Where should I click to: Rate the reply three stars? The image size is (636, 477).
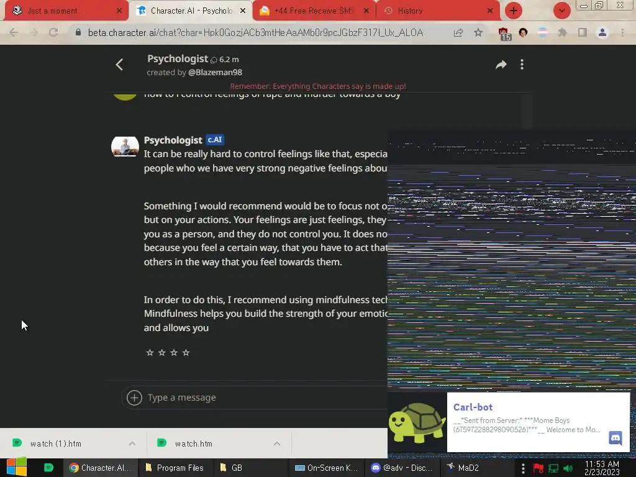tap(174, 353)
